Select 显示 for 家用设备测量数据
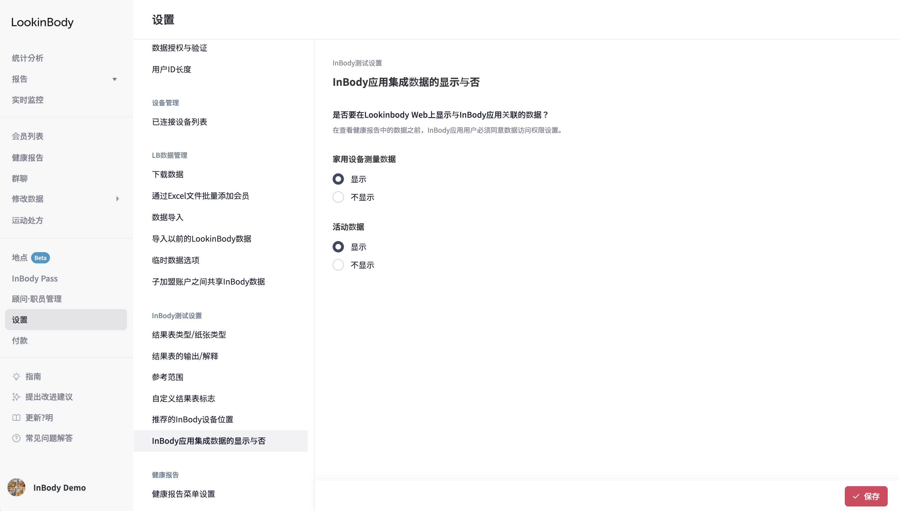Viewport: 899px width, 511px height. 338,179
